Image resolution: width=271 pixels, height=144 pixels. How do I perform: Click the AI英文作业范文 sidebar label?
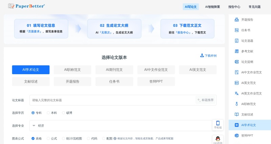pos(251,93)
